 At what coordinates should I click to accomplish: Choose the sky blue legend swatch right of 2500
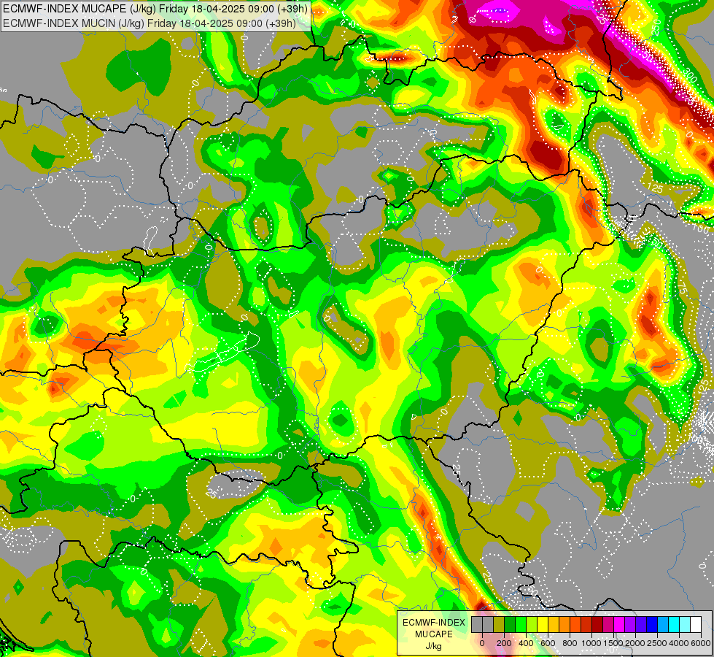point(663,625)
